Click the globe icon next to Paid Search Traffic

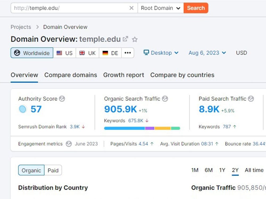click(251, 99)
